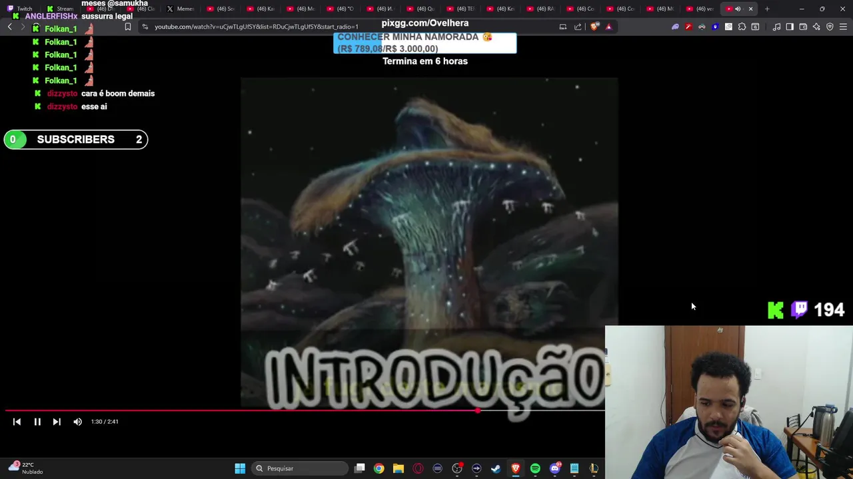
Task: Click the CONHECER MINHA NAMORADA donation goal bar
Action: (x=425, y=43)
